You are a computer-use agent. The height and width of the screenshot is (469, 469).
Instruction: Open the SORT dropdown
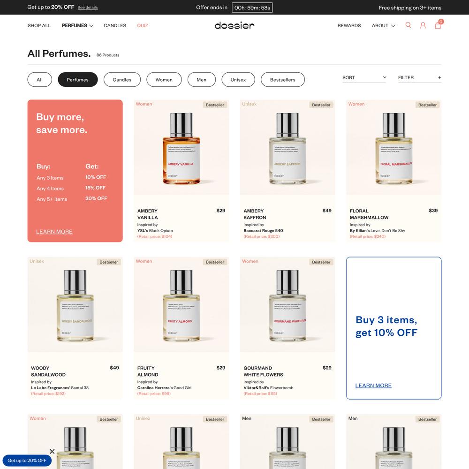[x=364, y=77]
